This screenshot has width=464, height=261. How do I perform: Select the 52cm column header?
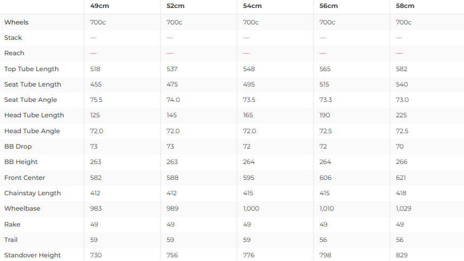pyautogui.click(x=176, y=6)
